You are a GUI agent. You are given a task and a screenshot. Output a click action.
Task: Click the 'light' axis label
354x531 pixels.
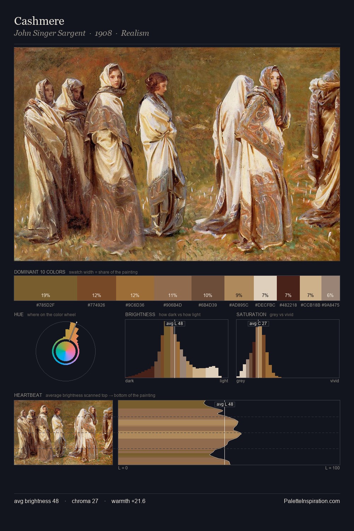(x=224, y=381)
